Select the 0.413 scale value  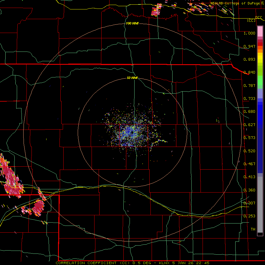click(x=249, y=177)
